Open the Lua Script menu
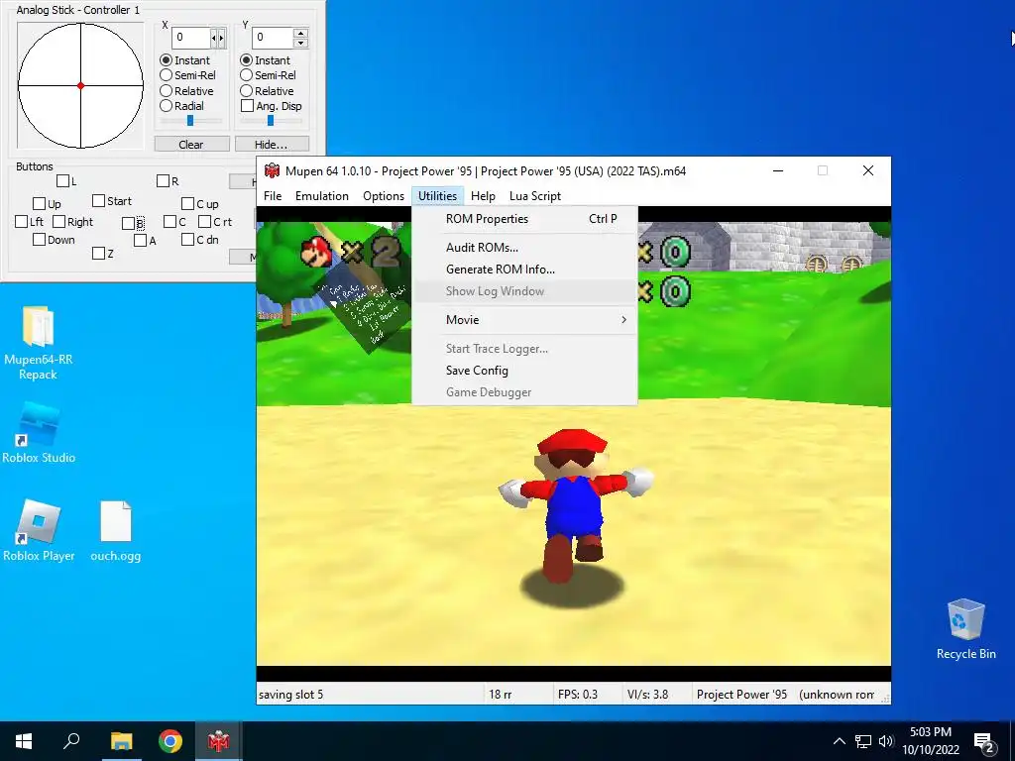 coord(535,196)
